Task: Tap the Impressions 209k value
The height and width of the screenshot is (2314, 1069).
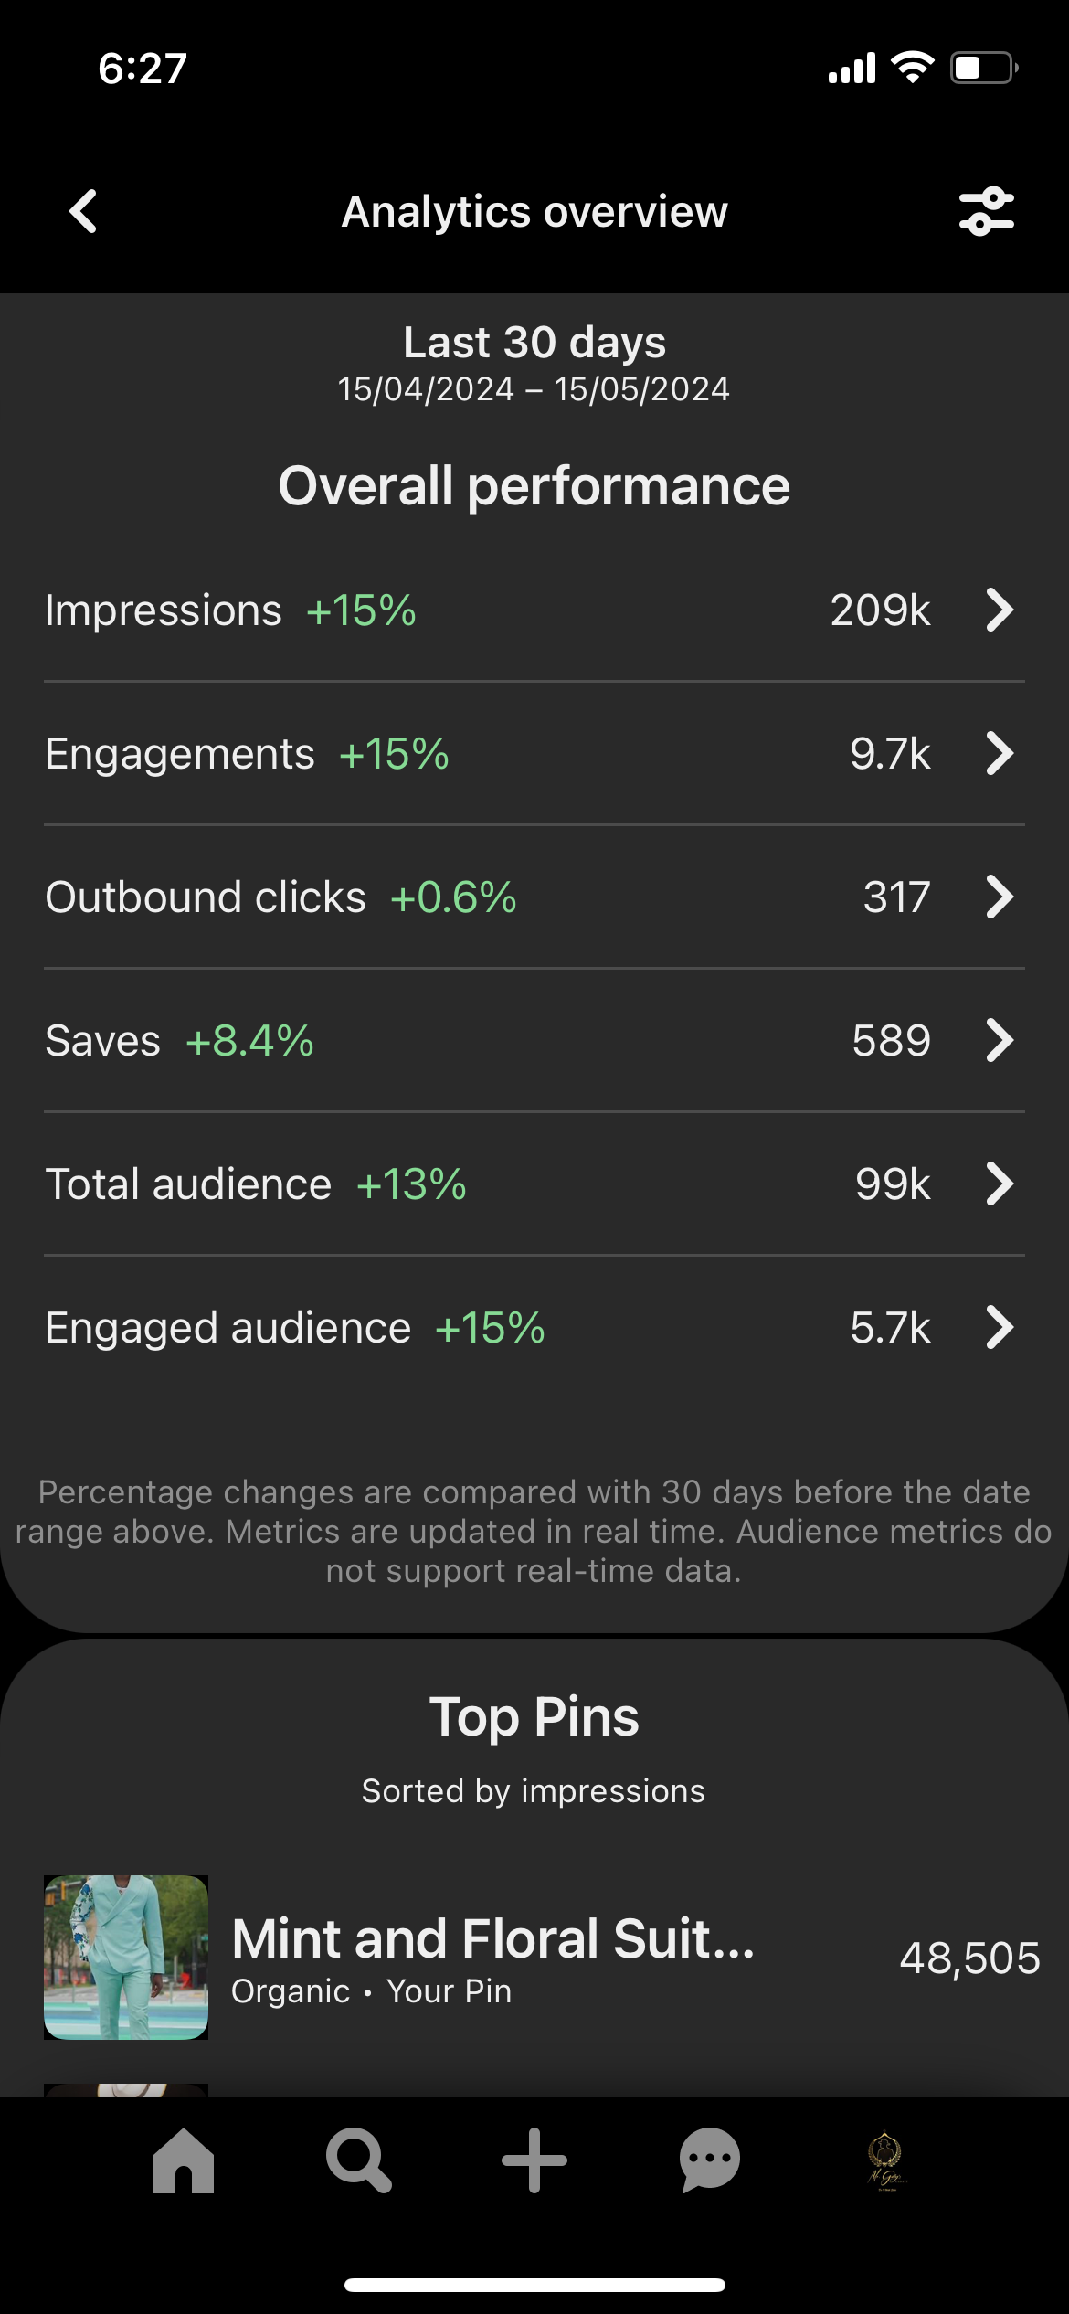Action: pyautogui.click(x=880, y=610)
